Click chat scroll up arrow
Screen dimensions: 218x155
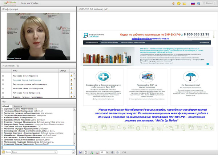[74, 109]
